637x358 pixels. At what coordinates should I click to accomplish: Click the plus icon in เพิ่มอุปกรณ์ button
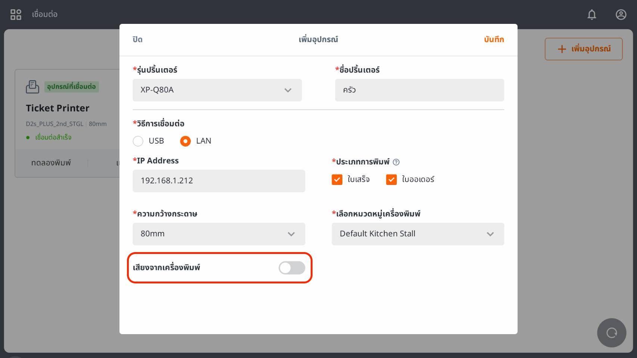point(562,49)
